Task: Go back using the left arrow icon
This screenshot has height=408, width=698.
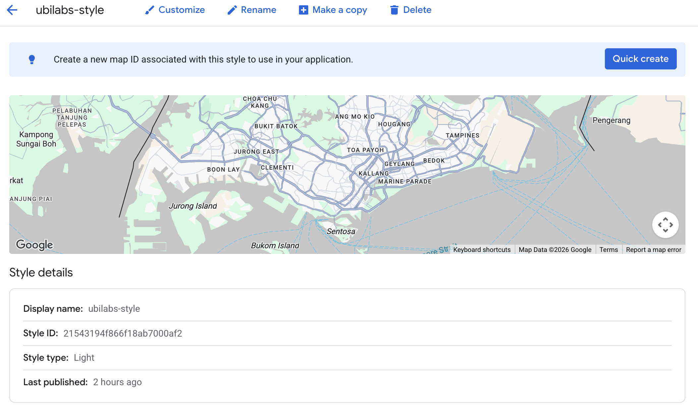Action: click(12, 10)
